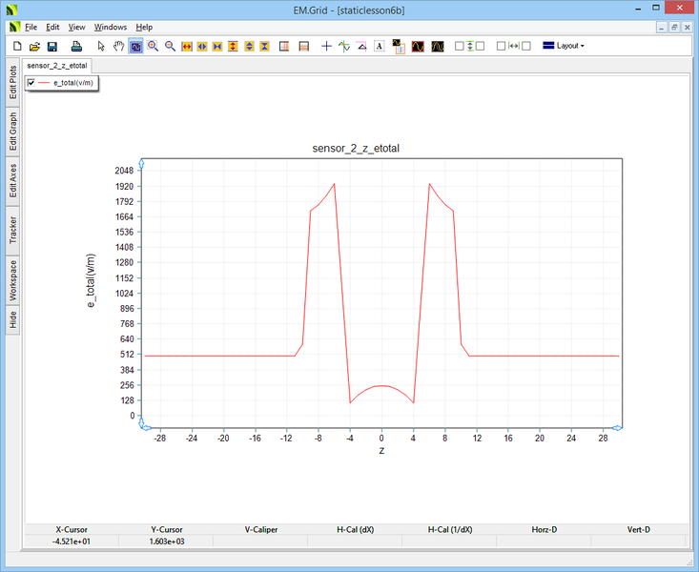
Task: Toggle the left checkbox beside the horizontal arrows
Action: coord(501,46)
